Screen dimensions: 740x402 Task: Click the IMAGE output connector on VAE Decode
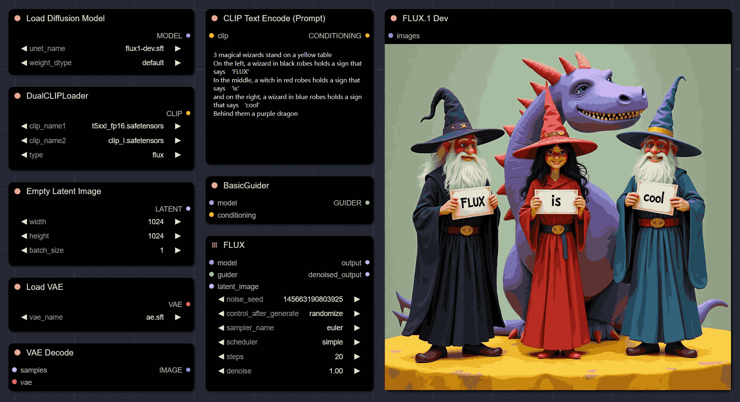point(188,370)
